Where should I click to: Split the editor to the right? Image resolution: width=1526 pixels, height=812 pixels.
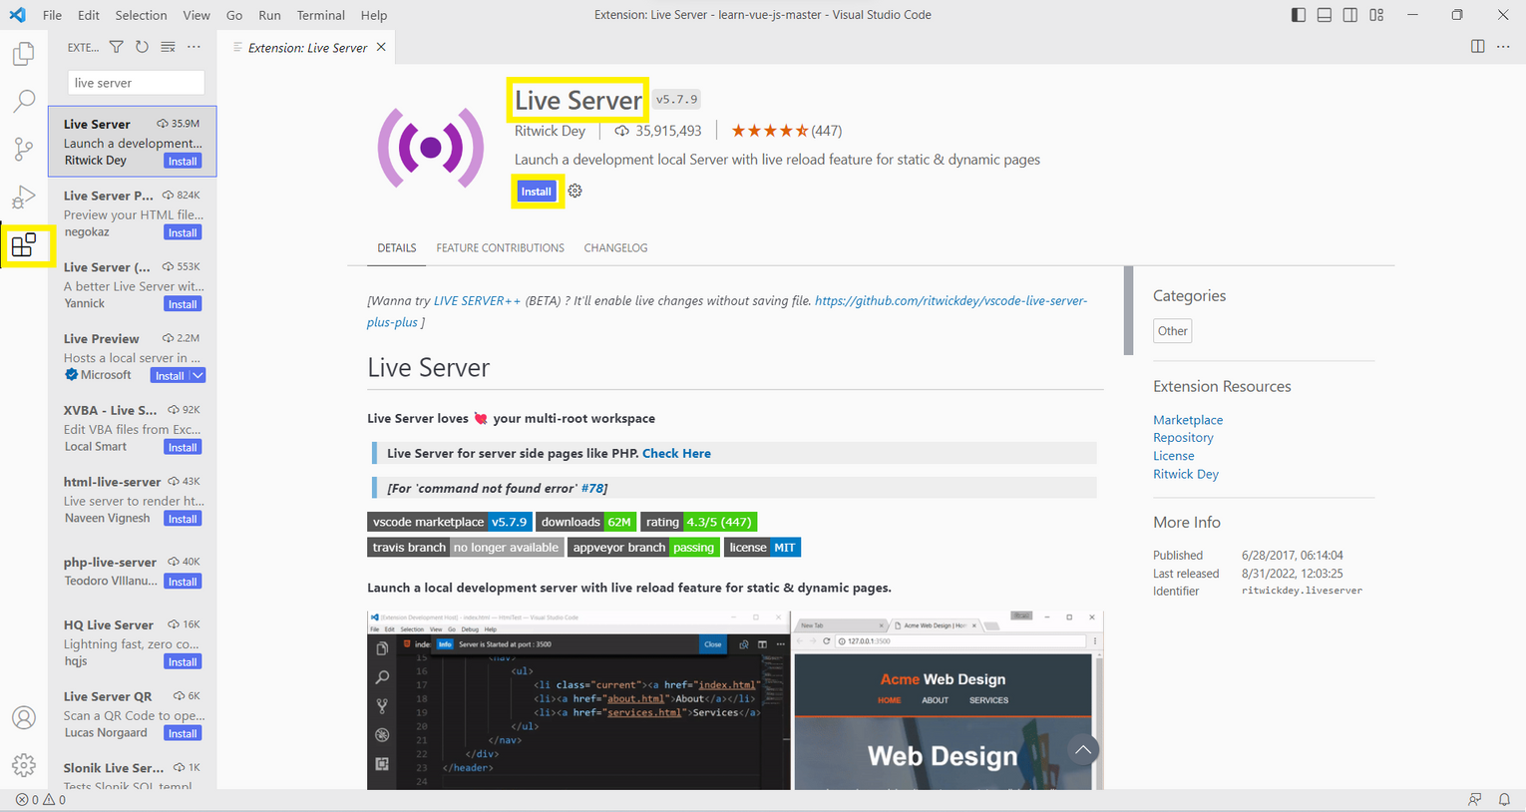1478,47
